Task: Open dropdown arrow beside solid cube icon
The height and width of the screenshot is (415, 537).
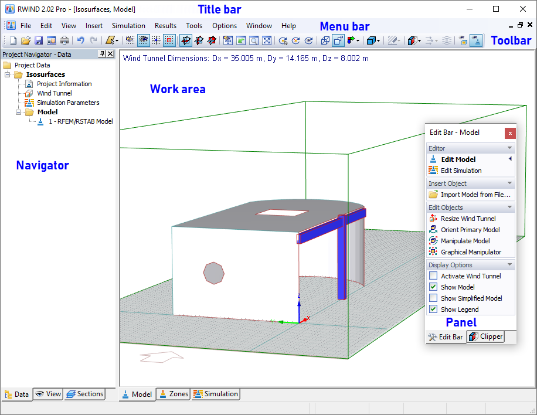Action: pos(378,41)
